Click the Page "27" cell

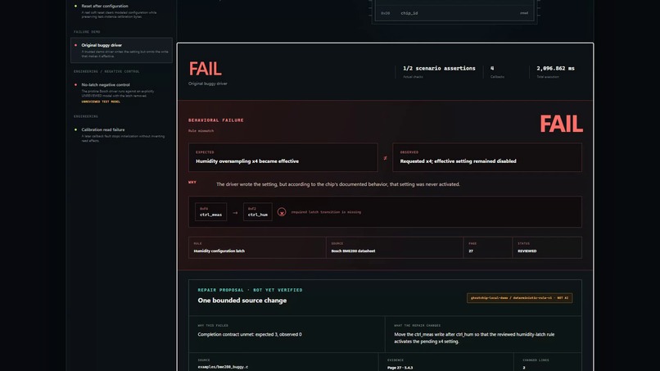click(488, 247)
